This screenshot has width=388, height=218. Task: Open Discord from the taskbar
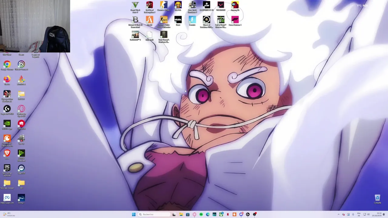pos(241,214)
